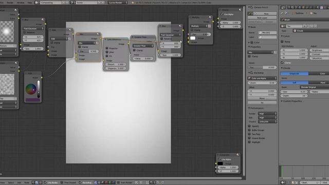Enable Use Alpha on the Viewer node
Screen dimensions: 329x185
(x=222, y=14)
